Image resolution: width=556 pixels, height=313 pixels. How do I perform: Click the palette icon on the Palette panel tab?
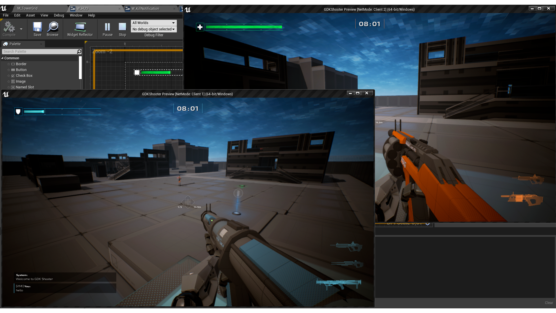pos(6,44)
